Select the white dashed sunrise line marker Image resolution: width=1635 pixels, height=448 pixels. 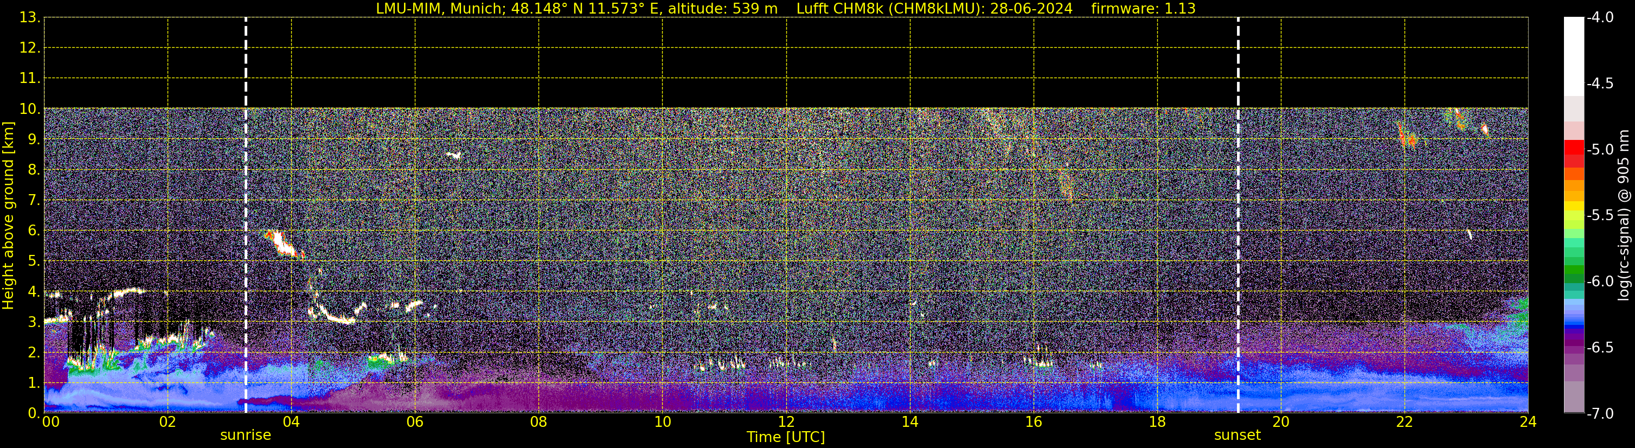click(246, 216)
